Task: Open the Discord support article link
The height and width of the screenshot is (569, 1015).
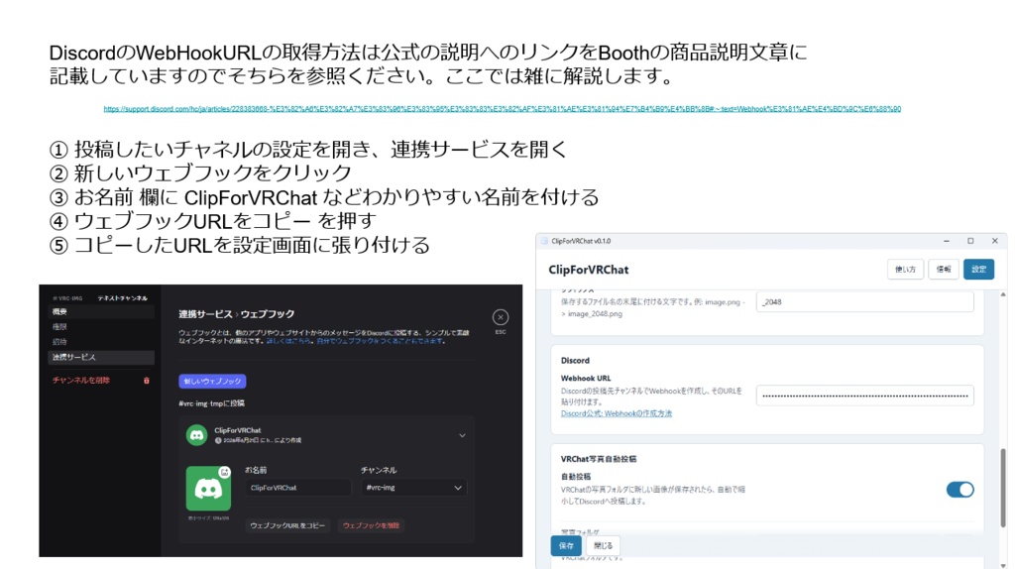Action: 502,109
